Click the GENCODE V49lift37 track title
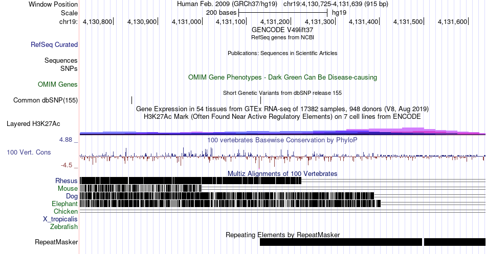The height and width of the screenshot is (254, 486). (282, 30)
